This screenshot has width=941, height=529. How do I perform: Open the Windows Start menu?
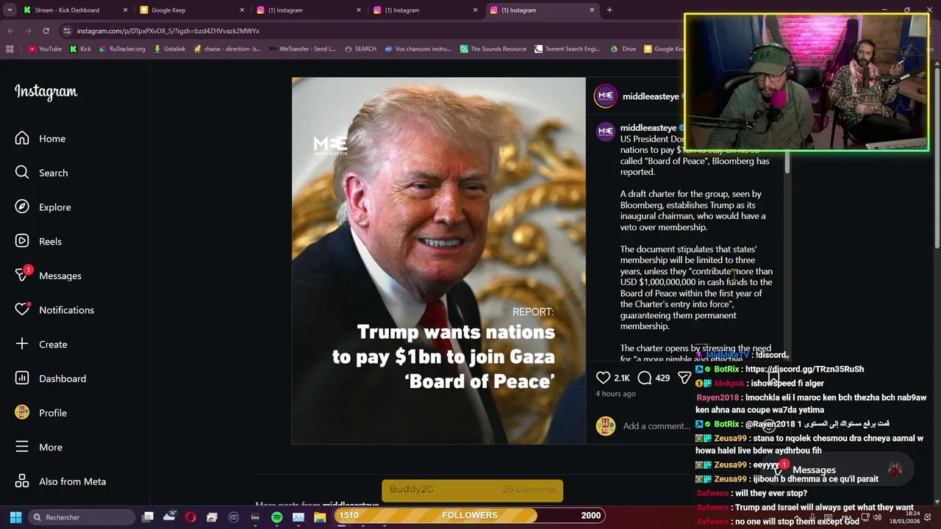15,517
